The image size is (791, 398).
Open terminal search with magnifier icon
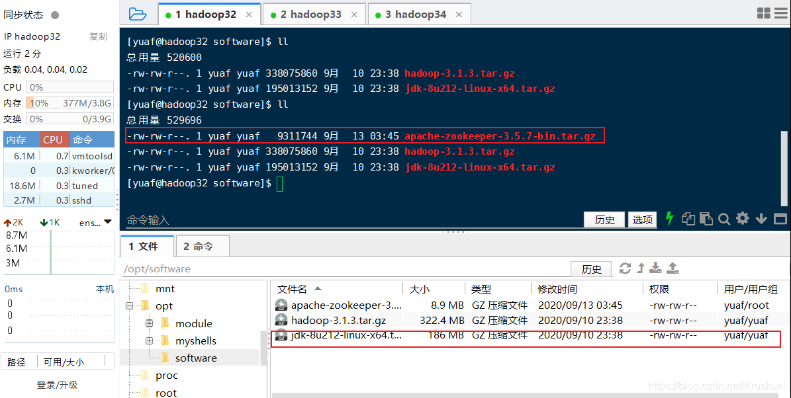click(724, 219)
